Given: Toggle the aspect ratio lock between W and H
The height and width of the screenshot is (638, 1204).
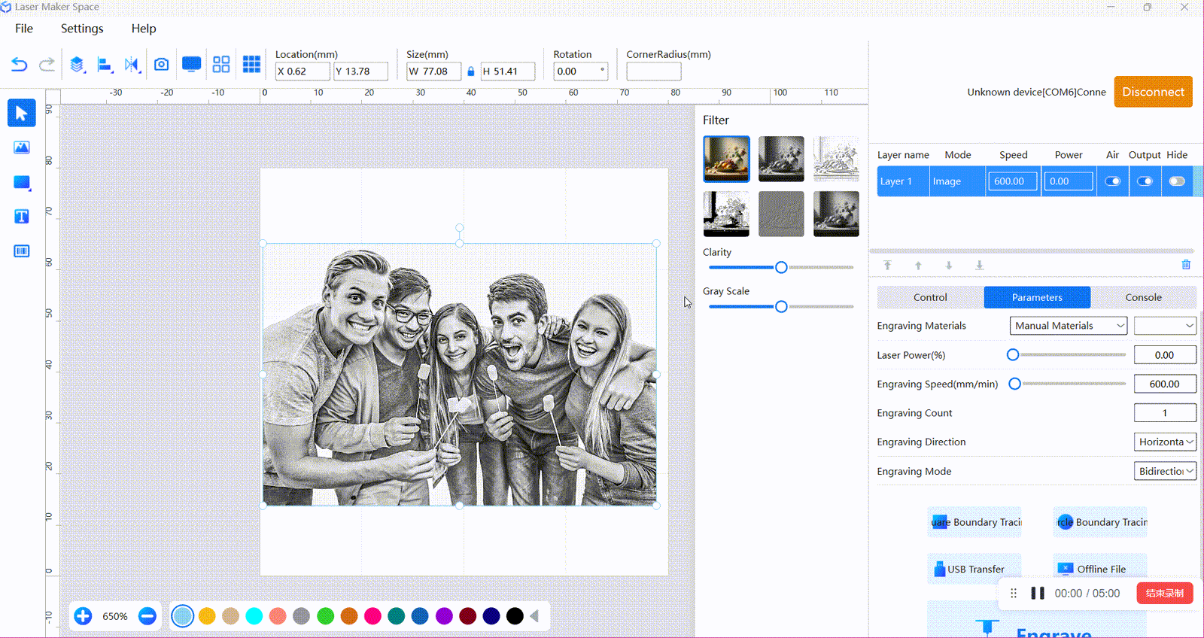Looking at the screenshot, I should pyautogui.click(x=471, y=71).
